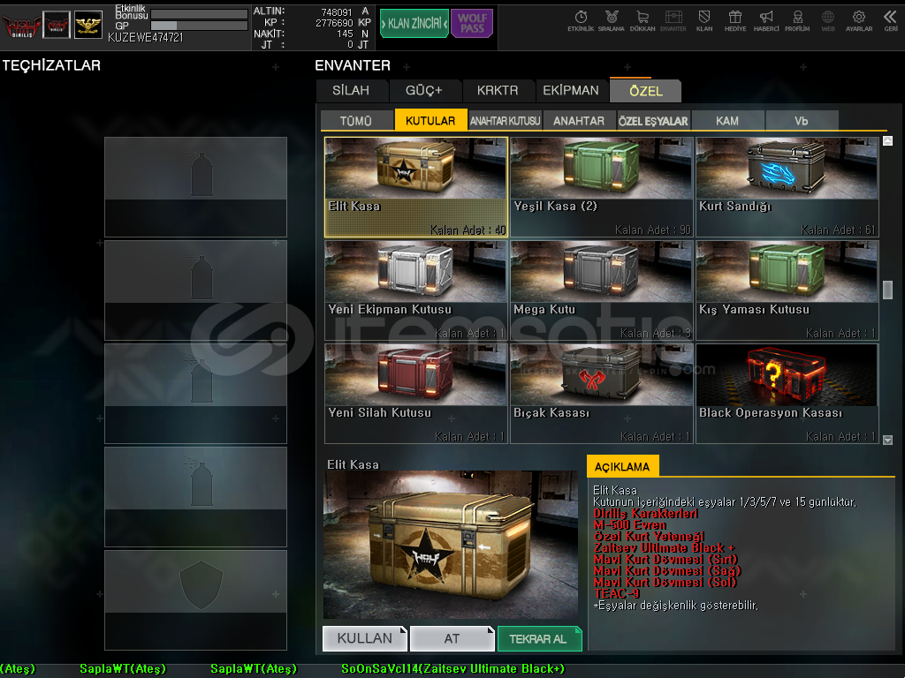Click the TEÇHİZATLAR panel heading
The width and height of the screenshot is (905, 678).
[51, 65]
